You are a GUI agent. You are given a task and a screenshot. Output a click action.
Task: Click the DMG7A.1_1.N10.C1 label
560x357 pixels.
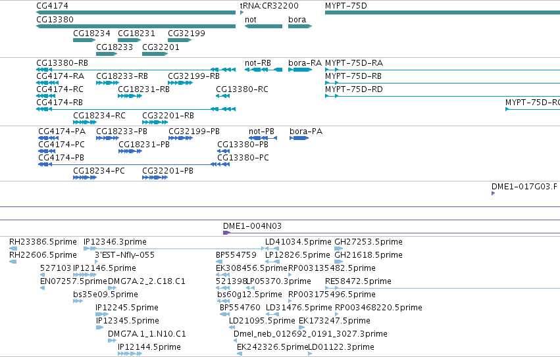click(147, 335)
